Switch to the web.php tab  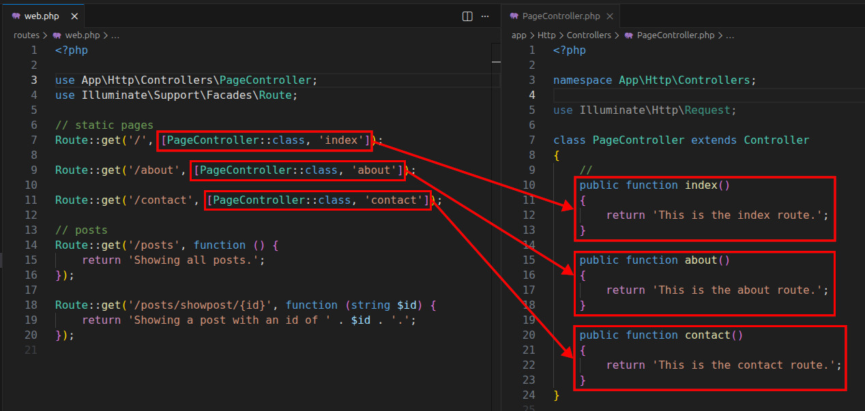tap(42, 16)
